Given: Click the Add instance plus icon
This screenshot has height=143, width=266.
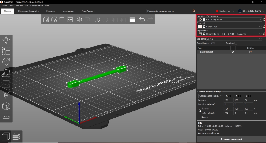Looking at the screenshot, I should coord(97,19).
